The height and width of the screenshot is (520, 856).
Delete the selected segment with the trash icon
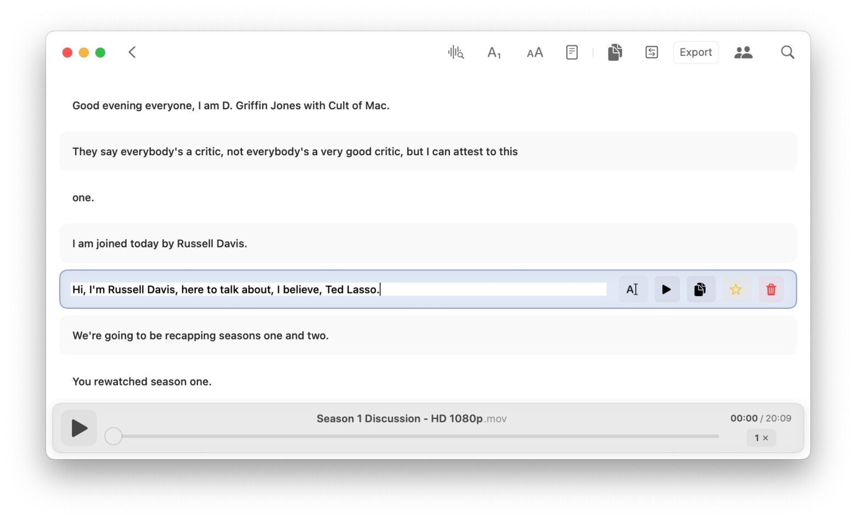click(x=771, y=289)
